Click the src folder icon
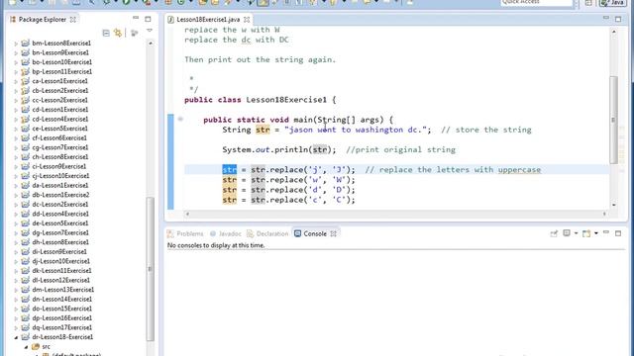634x356 pixels. (x=36, y=346)
